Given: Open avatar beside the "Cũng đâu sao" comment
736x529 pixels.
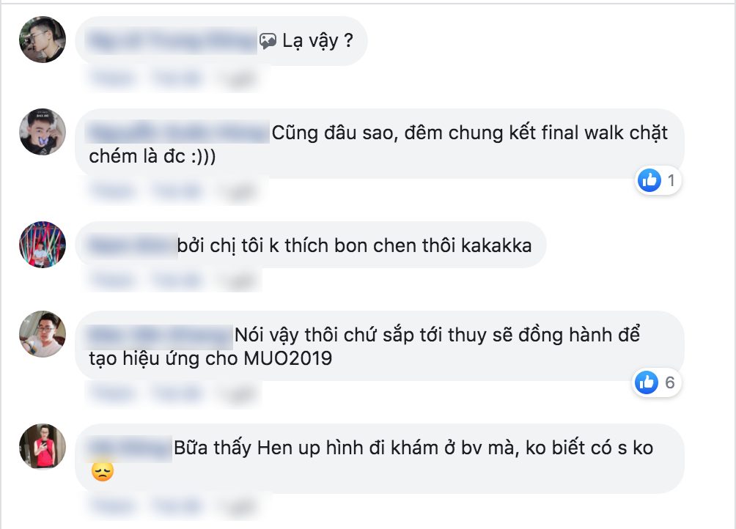Looking at the screenshot, I should (x=43, y=132).
